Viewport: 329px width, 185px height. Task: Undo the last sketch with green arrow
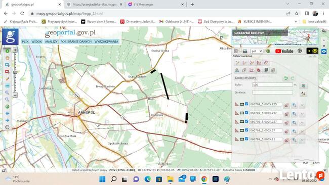point(285,78)
